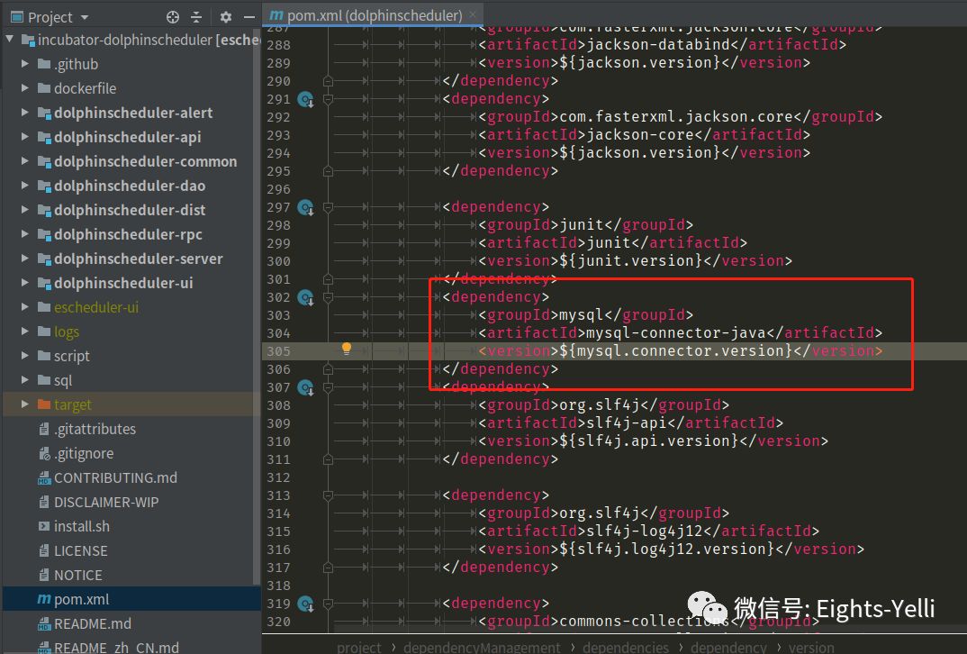Screen dimensions: 967x654
Task: Close the pom.xml editor tab
Action: pos(473,14)
